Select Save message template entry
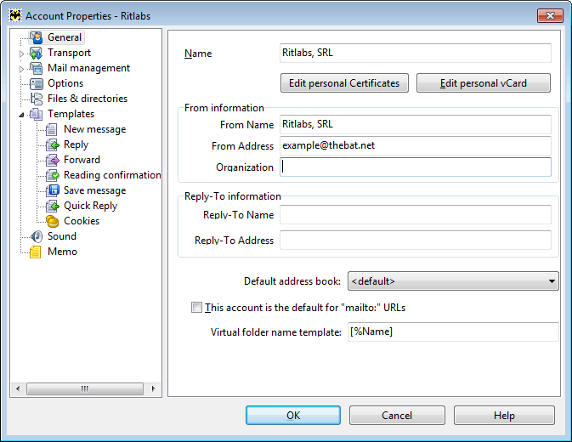Viewport: 572px width, 442px height. 95,190
